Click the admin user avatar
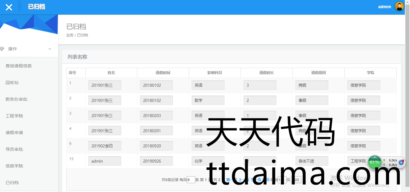 coord(399,6)
